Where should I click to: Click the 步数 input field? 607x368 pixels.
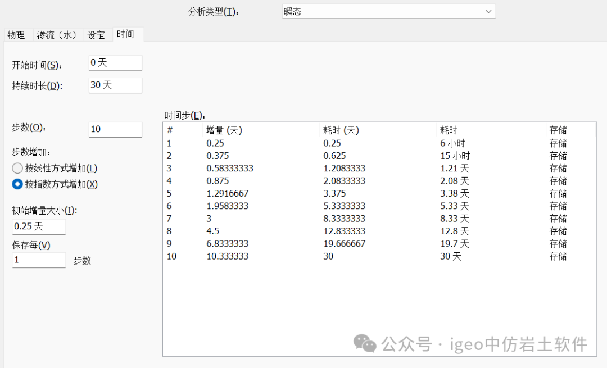pyautogui.click(x=115, y=129)
